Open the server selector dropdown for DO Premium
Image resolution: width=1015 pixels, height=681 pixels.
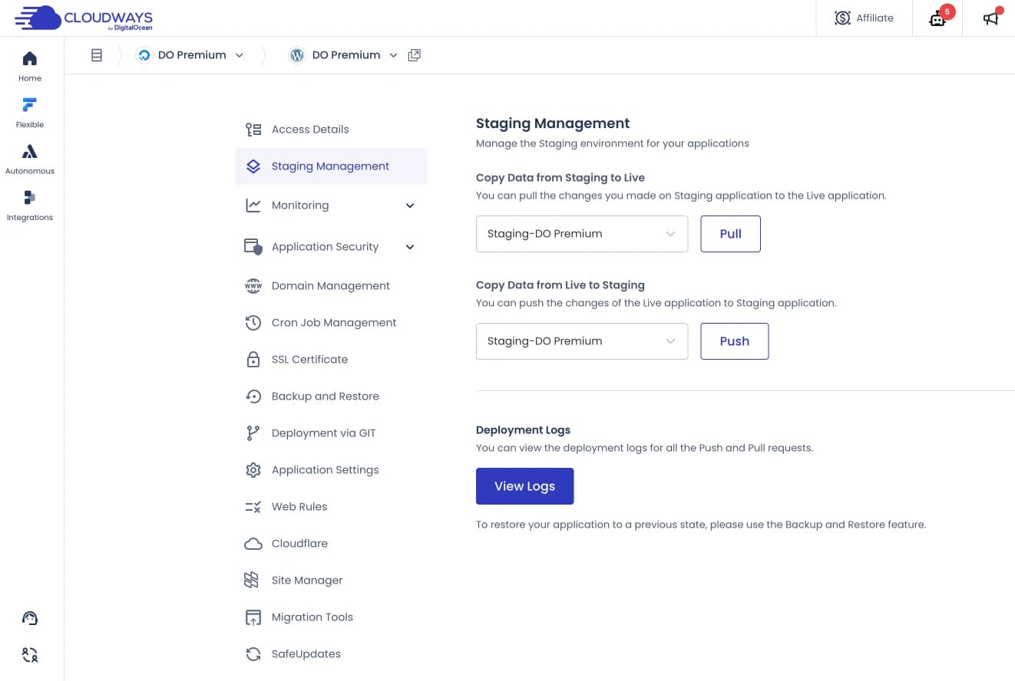tap(190, 54)
